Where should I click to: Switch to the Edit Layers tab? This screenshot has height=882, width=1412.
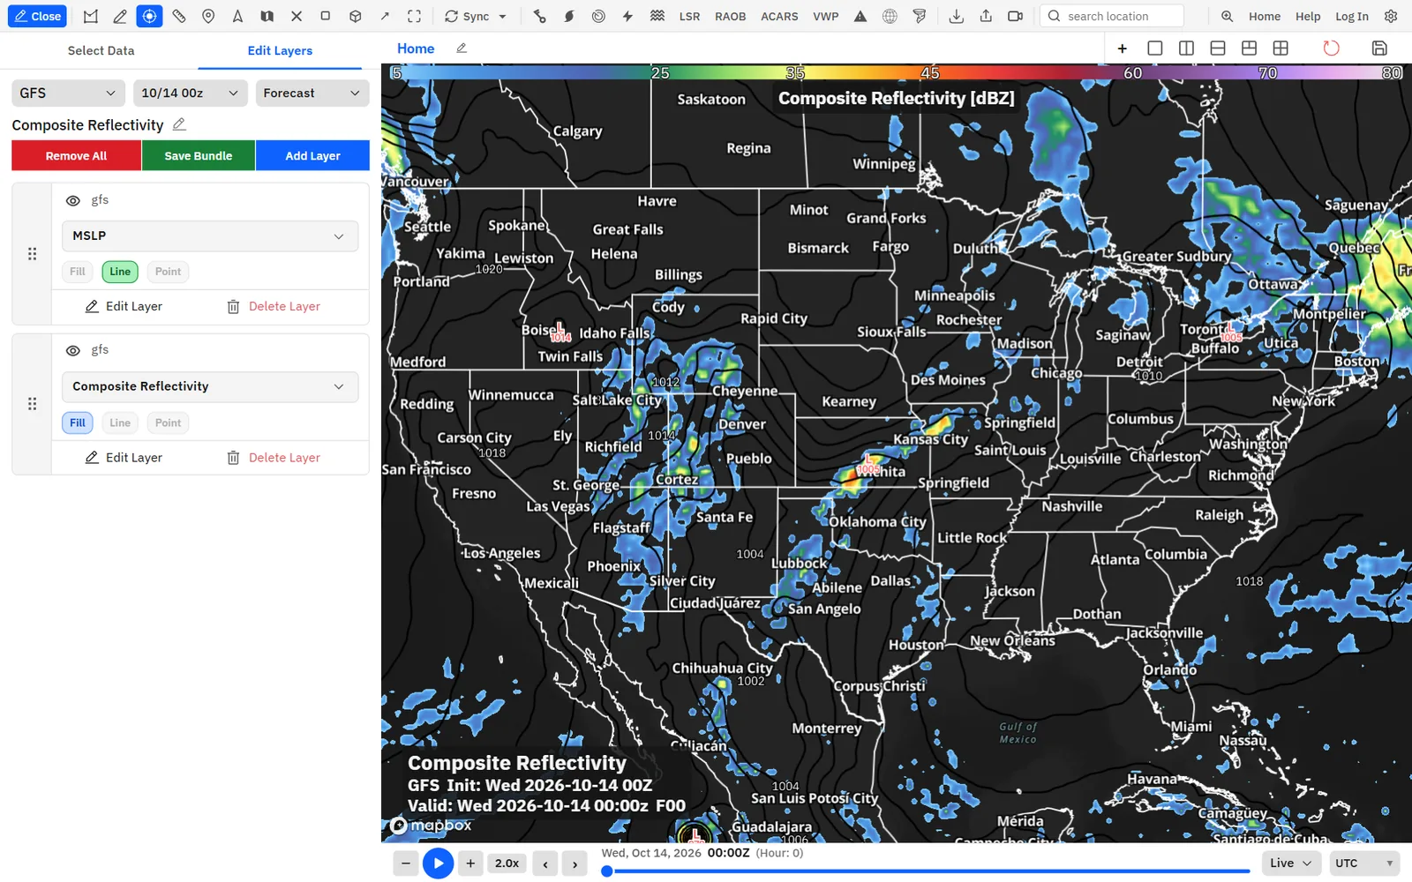click(280, 50)
